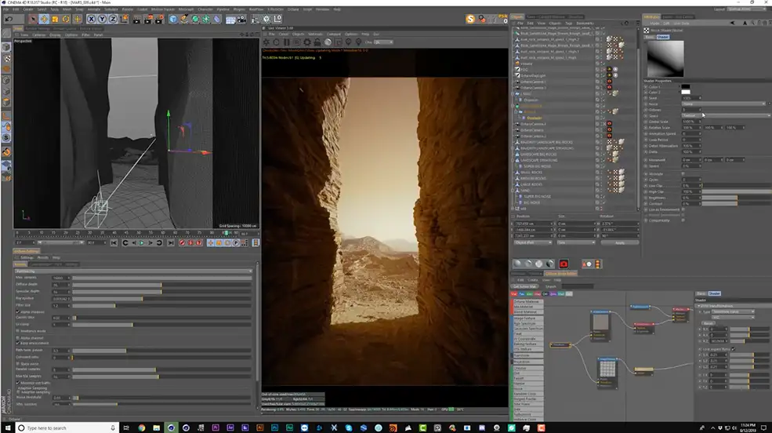Open the Cameras menu in the viewport
The image size is (772, 433).
click(39, 35)
